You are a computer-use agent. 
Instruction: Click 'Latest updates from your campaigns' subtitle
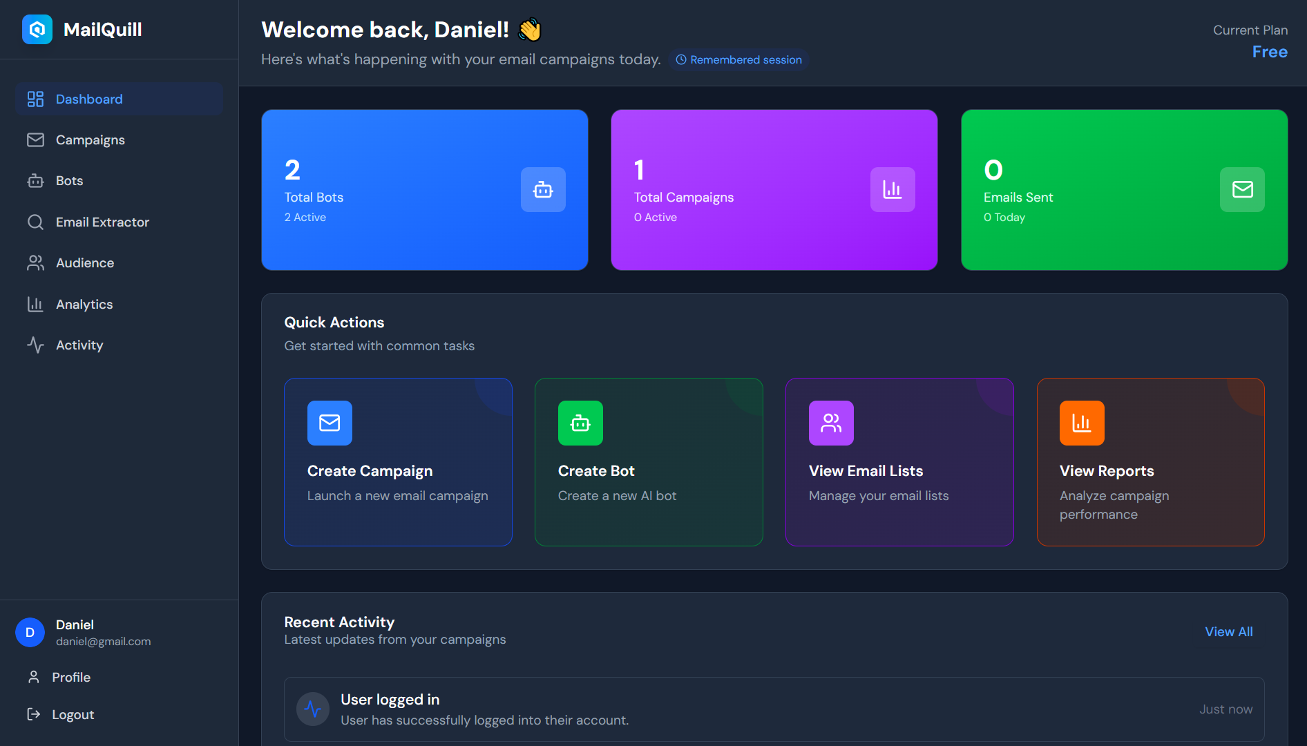[395, 640]
